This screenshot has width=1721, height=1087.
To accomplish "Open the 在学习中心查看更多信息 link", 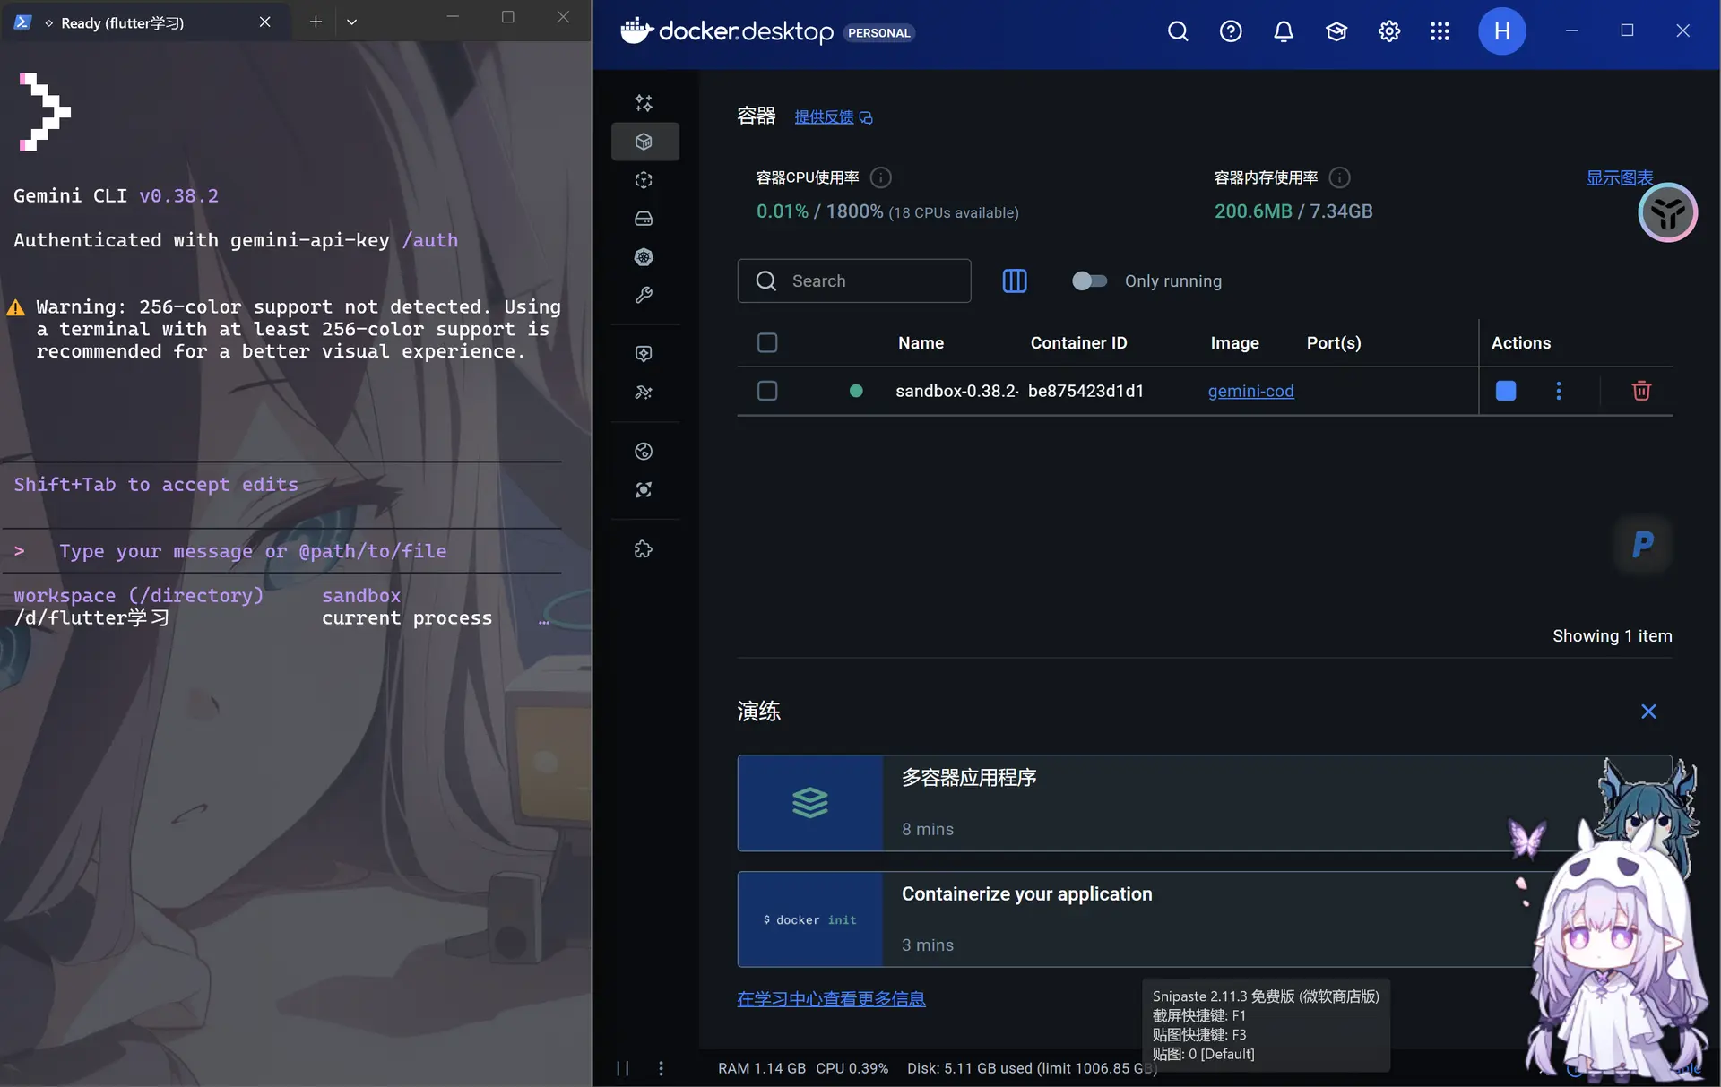I will coord(831,998).
